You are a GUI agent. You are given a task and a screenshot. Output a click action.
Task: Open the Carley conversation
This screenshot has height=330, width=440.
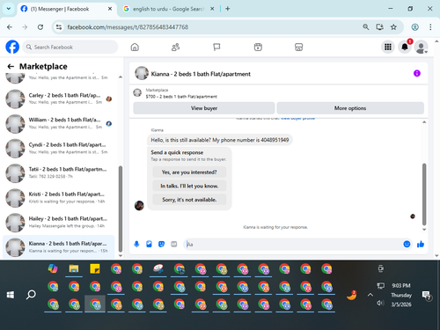coord(59,99)
